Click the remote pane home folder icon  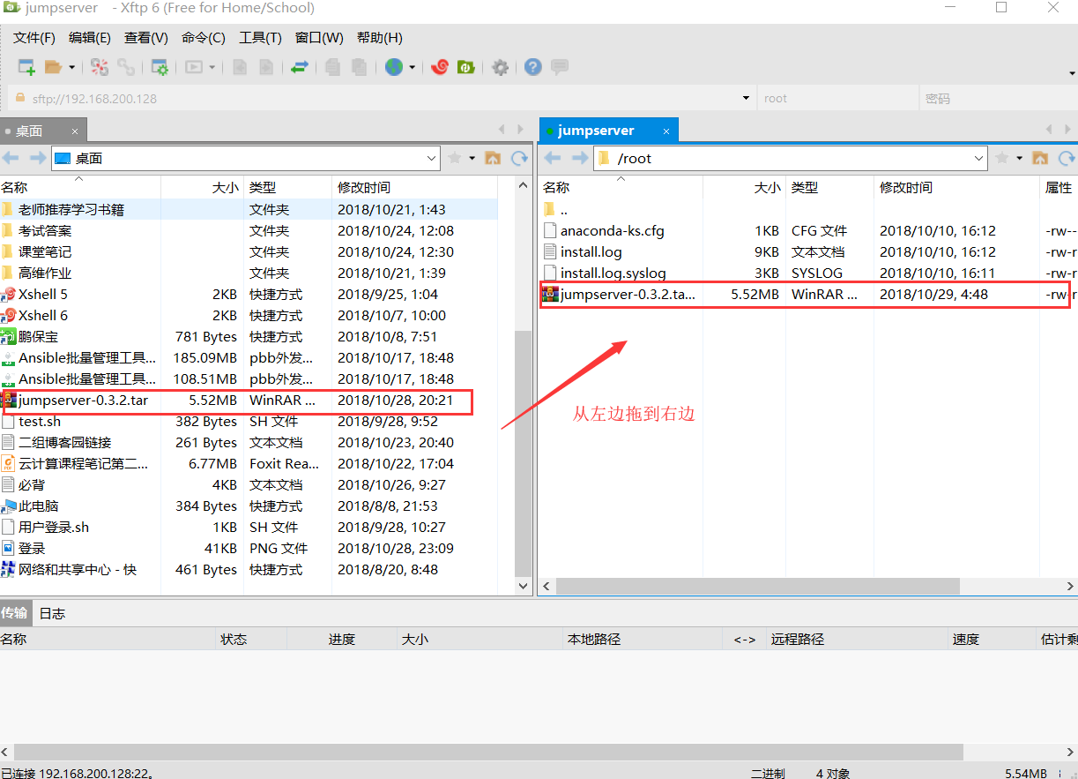pyautogui.click(x=1040, y=158)
